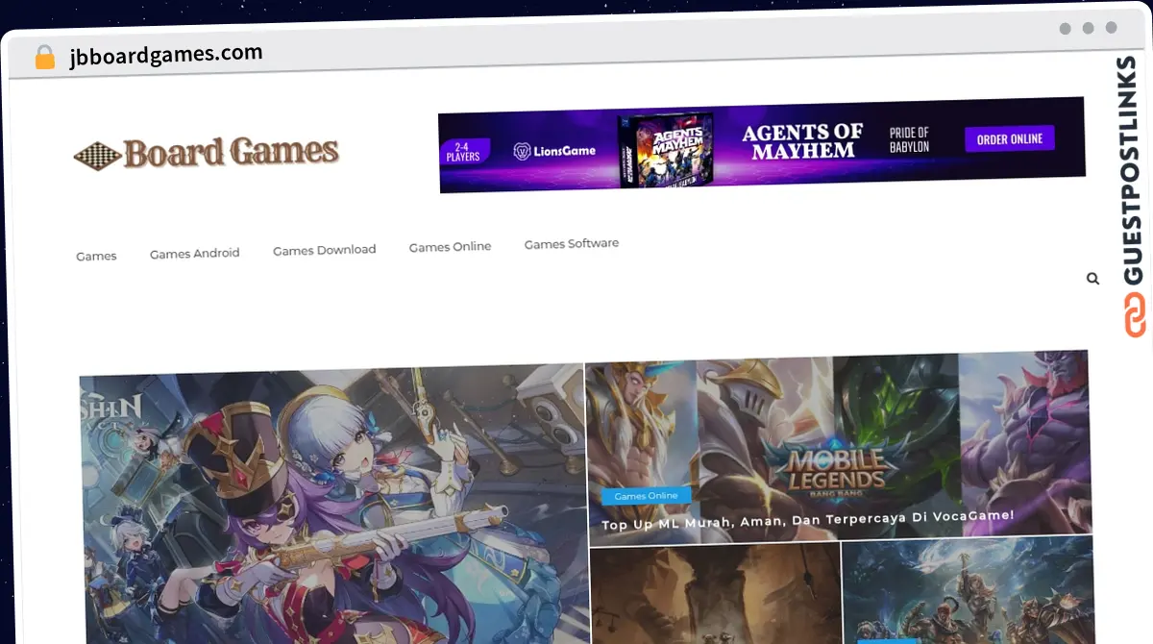Viewport: 1153px width, 644px height.
Task: Select Games Download in the navigation
Action: 325,250
